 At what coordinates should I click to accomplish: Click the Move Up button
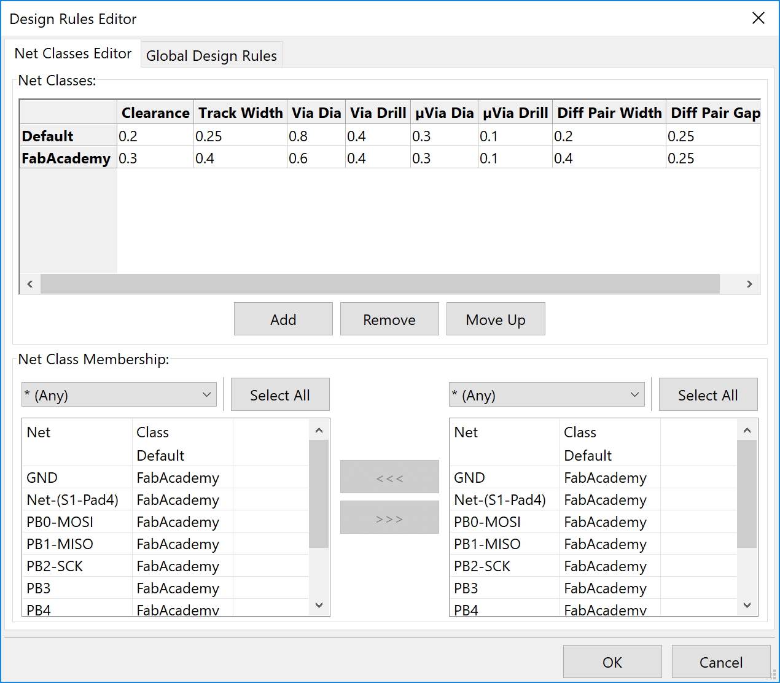click(496, 319)
